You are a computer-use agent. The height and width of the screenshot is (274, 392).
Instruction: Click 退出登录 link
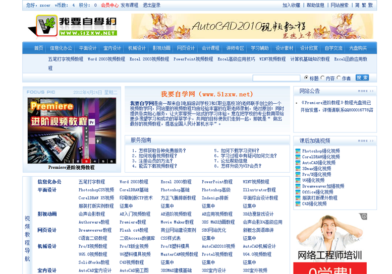click(x=151, y=5)
